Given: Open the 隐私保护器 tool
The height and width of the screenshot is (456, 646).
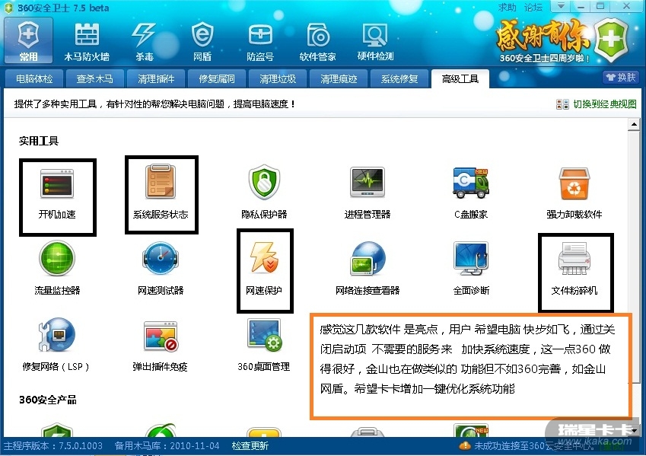Looking at the screenshot, I should click(x=264, y=192).
